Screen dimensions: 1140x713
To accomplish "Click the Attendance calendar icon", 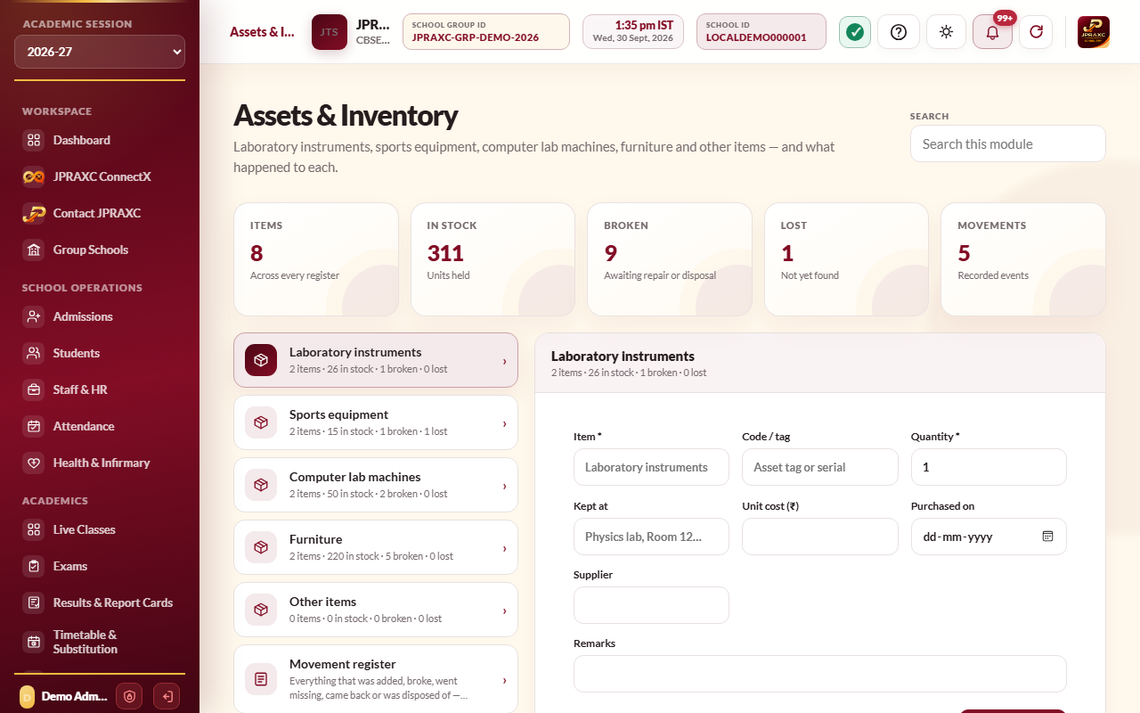I will 34,426.
